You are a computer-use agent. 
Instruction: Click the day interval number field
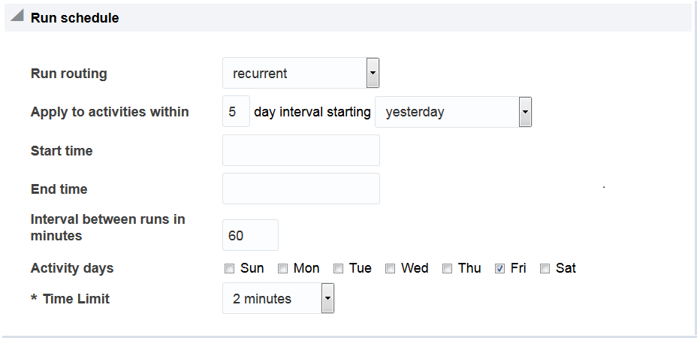(x=237, y=112)
